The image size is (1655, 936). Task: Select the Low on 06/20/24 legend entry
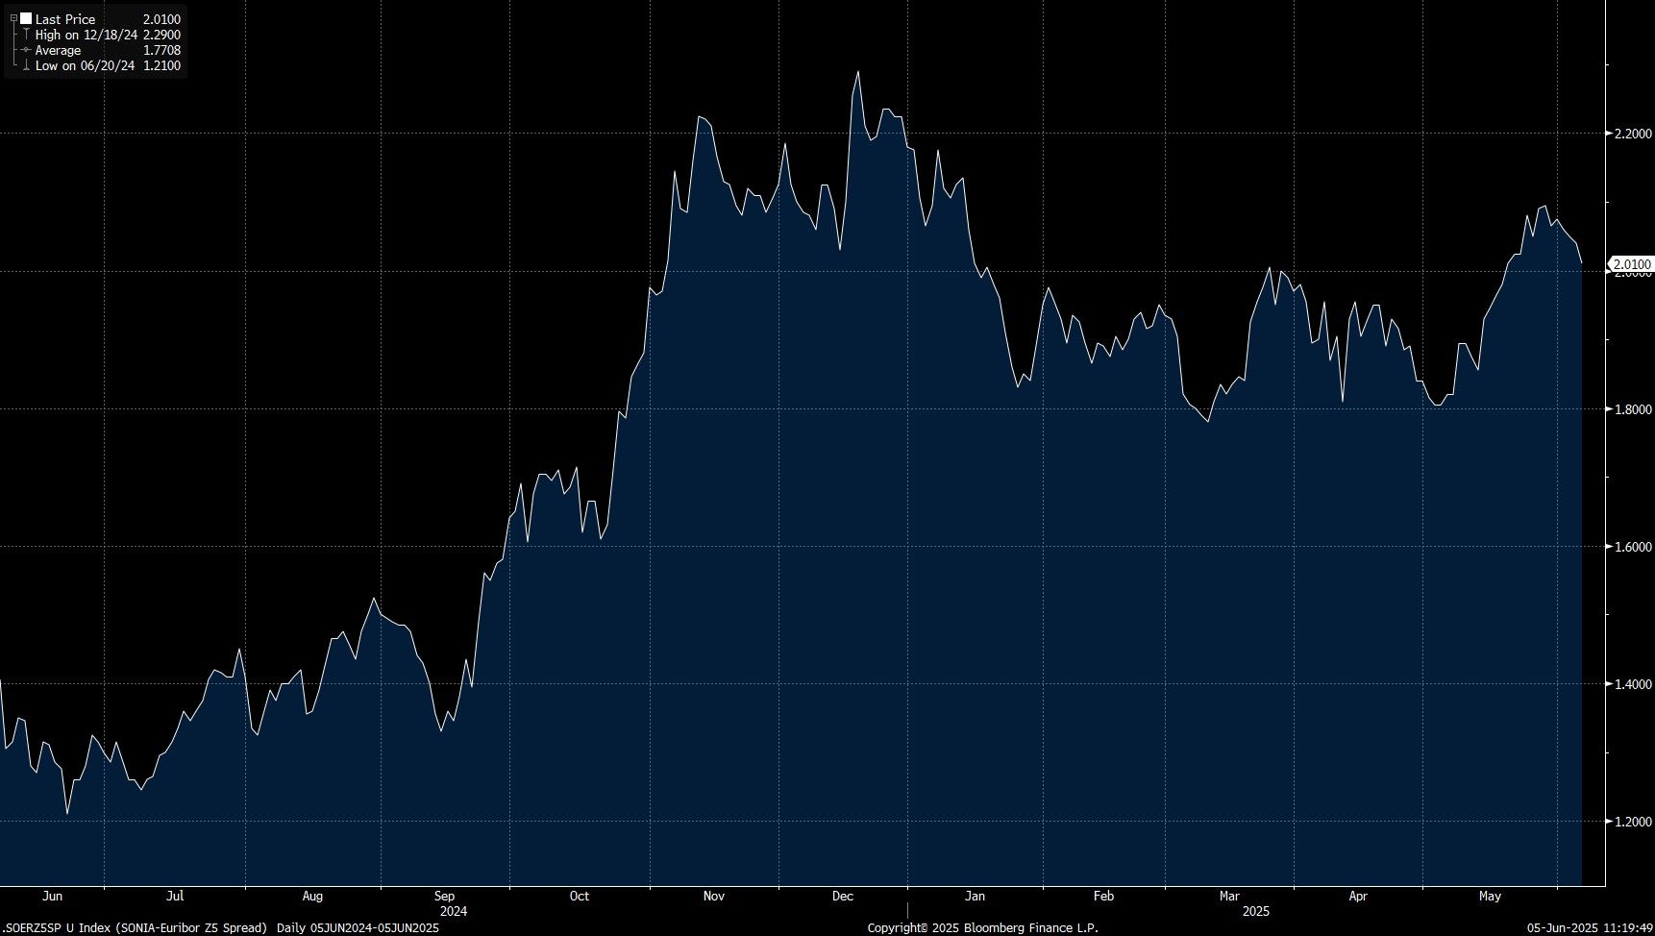(85, 65)
